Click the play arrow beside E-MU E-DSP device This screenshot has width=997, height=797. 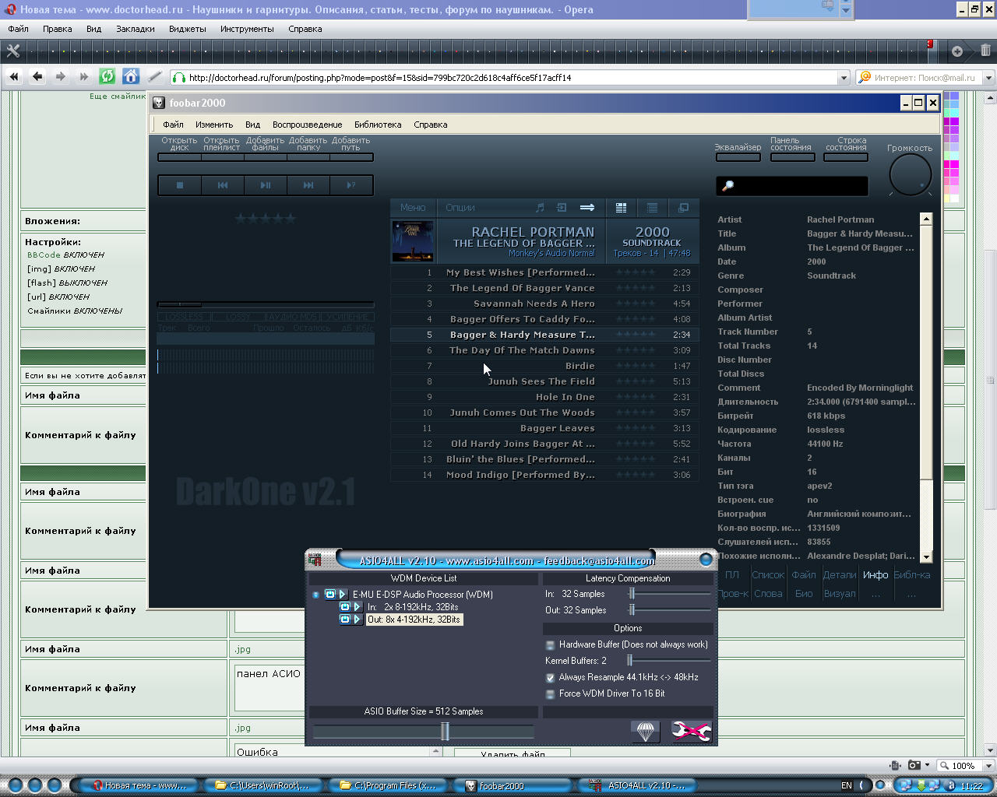tap(342, 594)
